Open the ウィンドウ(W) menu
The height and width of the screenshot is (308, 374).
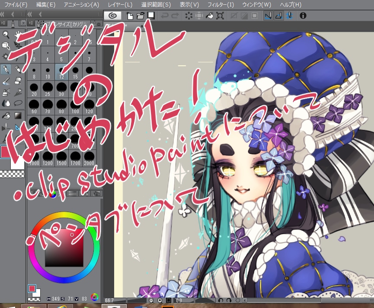257,5
